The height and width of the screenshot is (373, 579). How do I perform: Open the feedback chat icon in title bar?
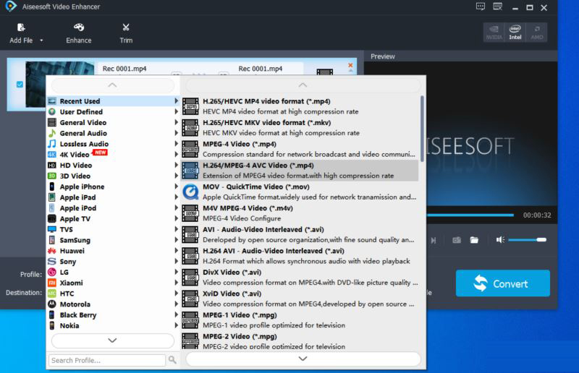click(x=481, y=7)
